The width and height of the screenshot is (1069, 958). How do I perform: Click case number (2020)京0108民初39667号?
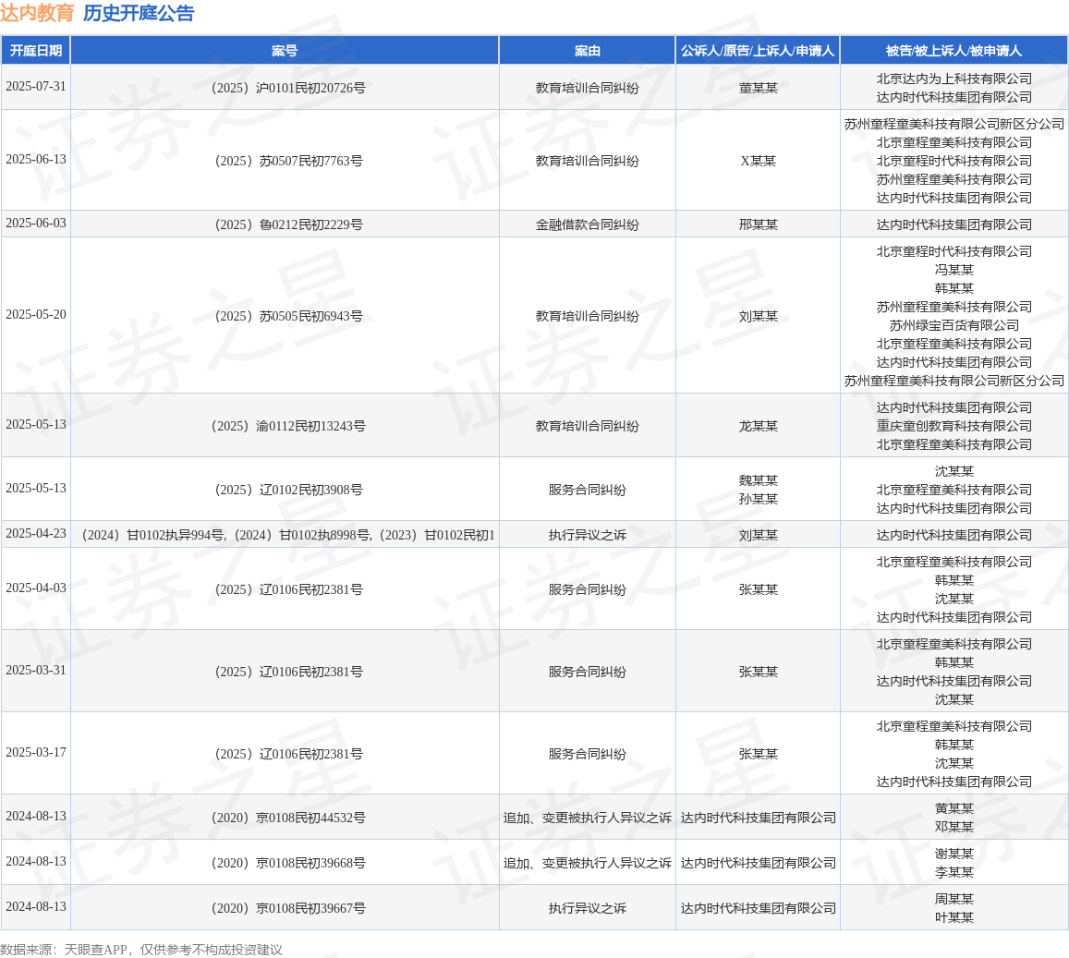point(288,908)
